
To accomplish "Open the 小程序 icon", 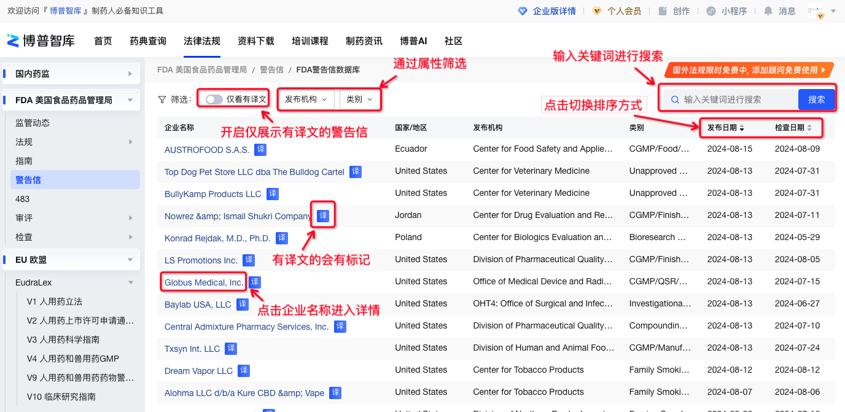I will (711, 11).
